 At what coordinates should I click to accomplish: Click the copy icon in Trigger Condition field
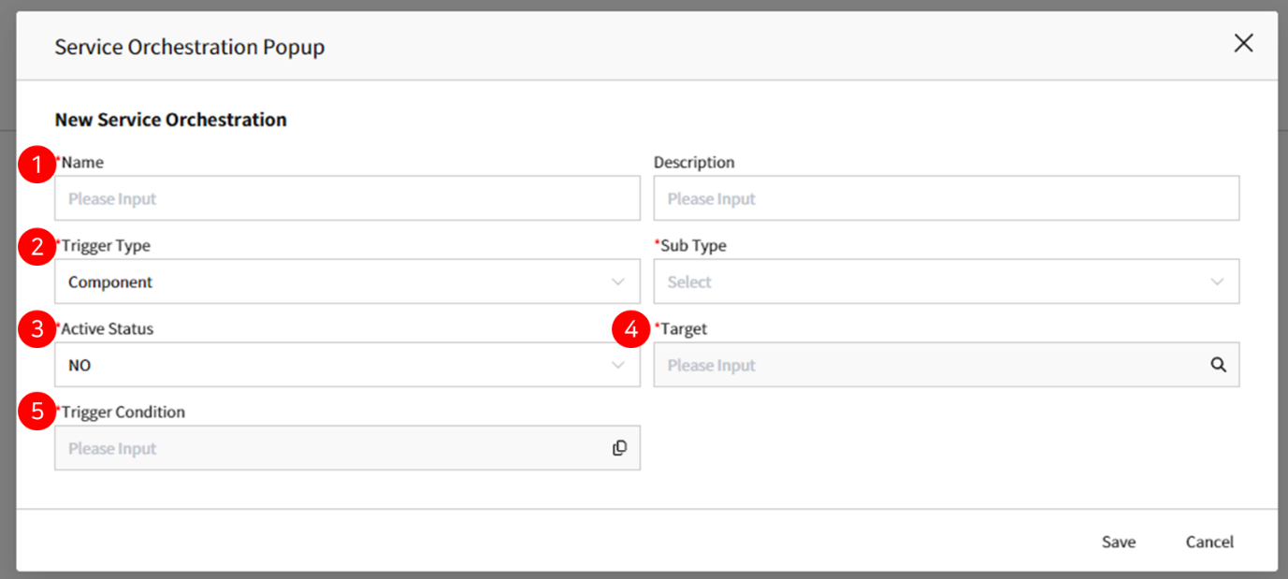point(619,448)
